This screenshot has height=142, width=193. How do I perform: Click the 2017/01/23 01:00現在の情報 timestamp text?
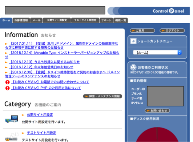click(154, 72)
